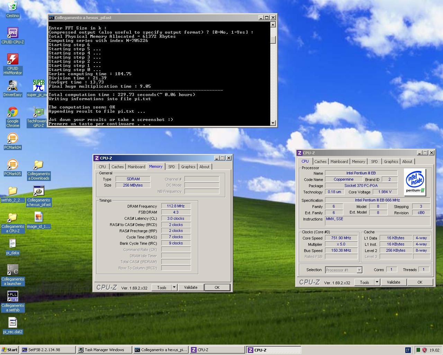Expand Tools dropdown arrow in right CPU-Z window
Image resolution: width=443 pixels, height=355 pixels.
pos(377,282)
